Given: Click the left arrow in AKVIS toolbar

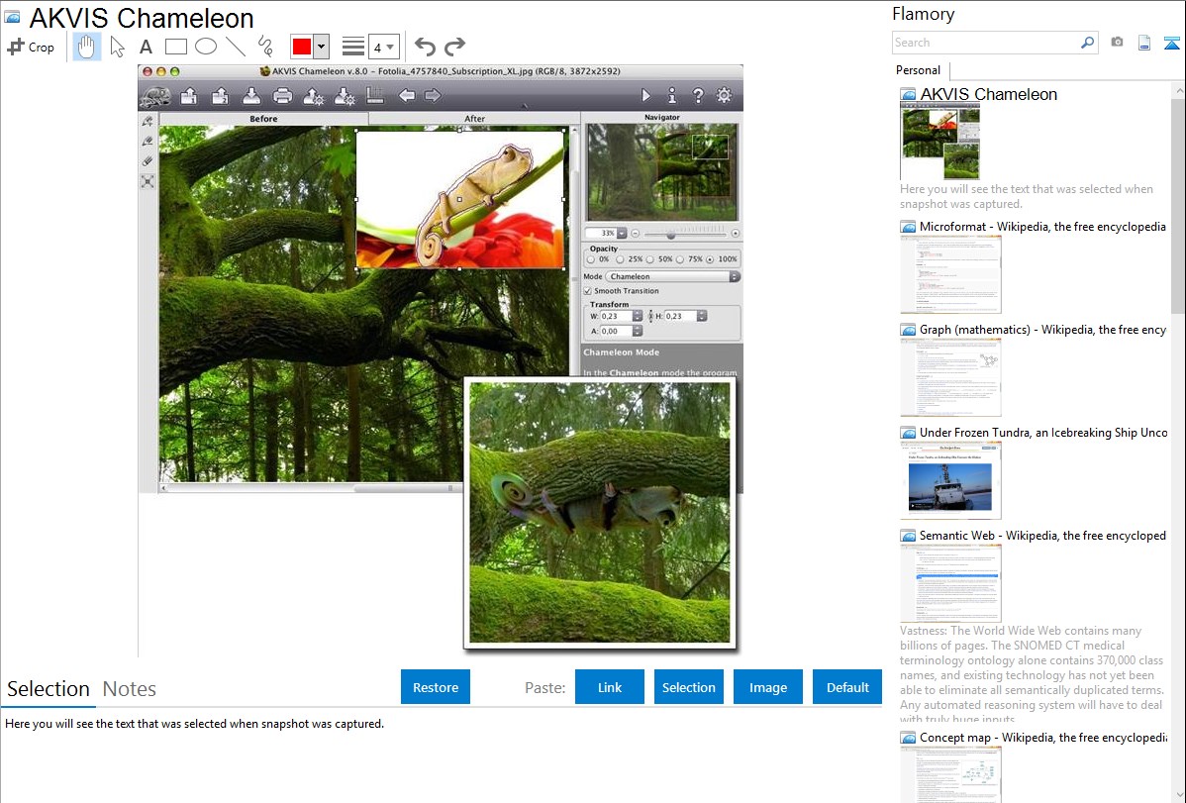Looking at the screenshot, I should 407,95.
